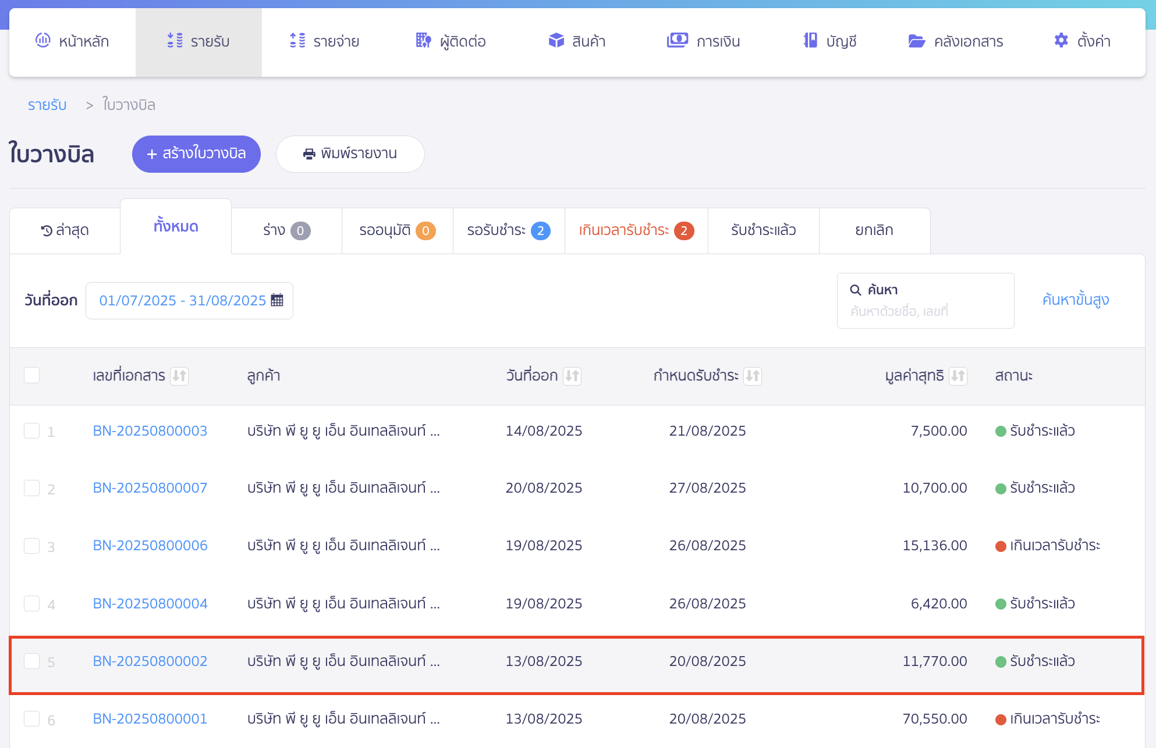Tick the select-all header checkbox
This screenshot has width=1156, height=748.
[x=32, y=375]
